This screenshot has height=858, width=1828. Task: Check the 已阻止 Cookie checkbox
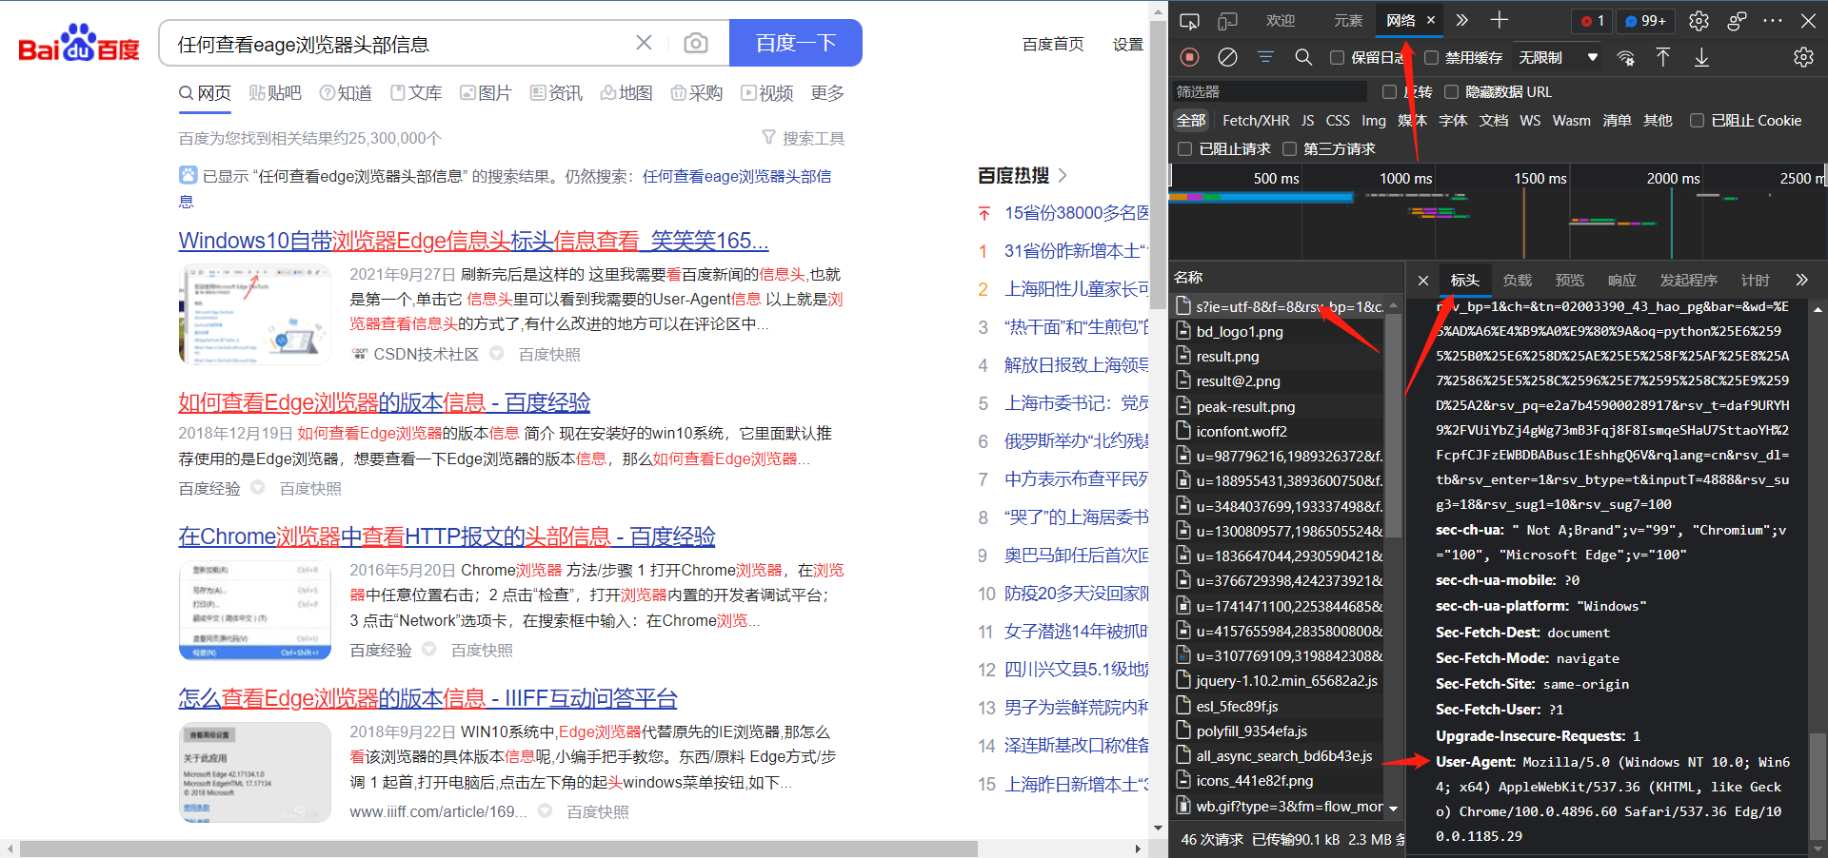(1697, 121)
